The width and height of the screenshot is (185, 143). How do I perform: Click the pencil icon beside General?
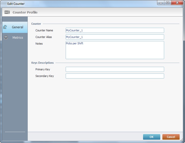click(x=5, y=27)
